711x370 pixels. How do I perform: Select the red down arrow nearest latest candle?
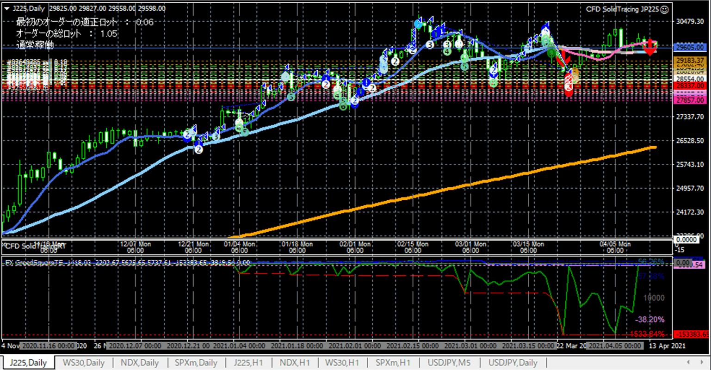(650, 47)
